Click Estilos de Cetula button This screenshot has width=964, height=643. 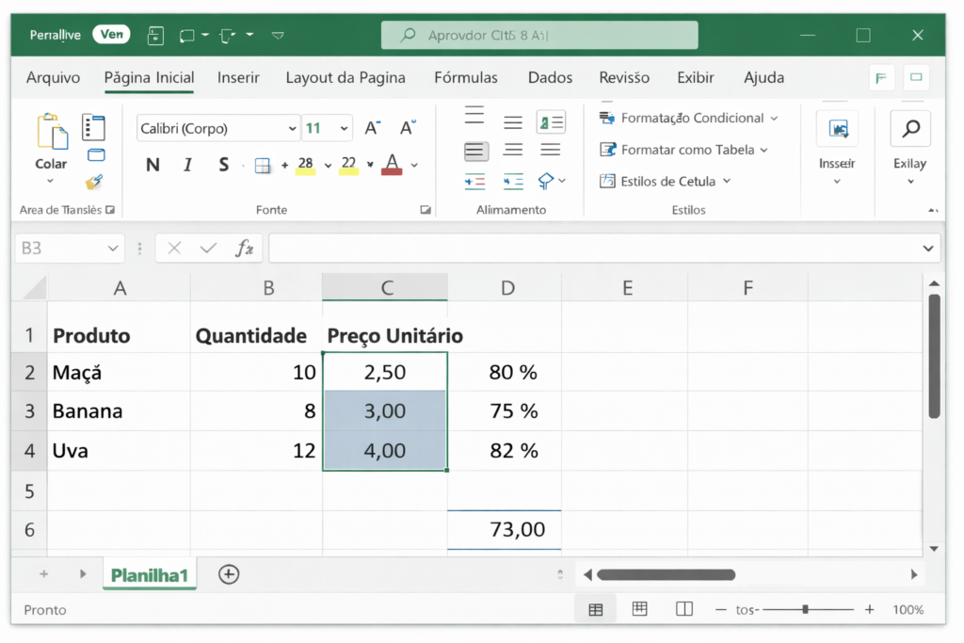click(x=666, y=181)
